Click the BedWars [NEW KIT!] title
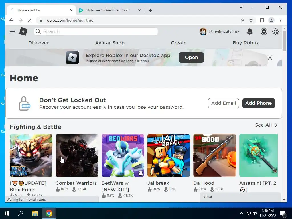This screenshot has width=292, height=219. [115, 186]
